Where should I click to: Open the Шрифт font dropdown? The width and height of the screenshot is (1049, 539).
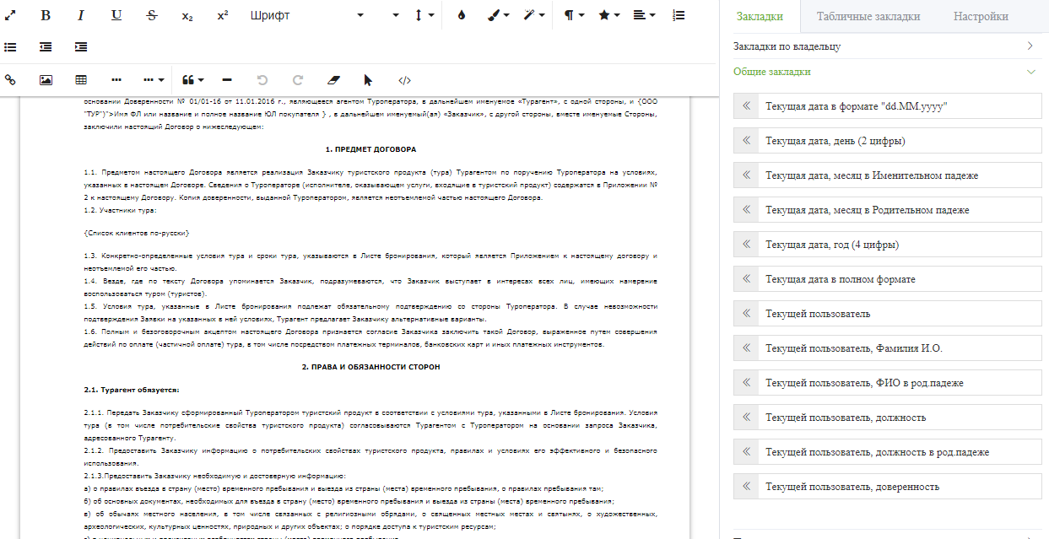[307, 16]
